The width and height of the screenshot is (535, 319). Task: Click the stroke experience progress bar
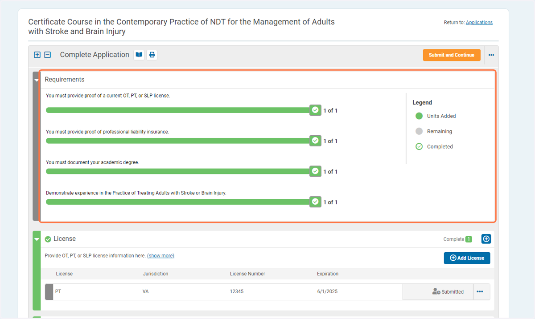178,202
